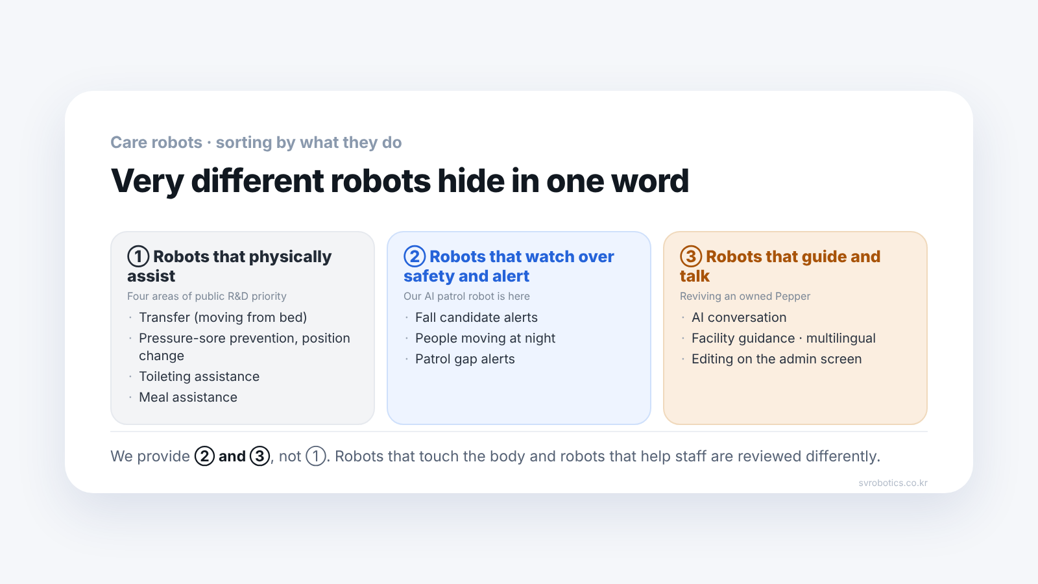The image size is (1038, 584).
Task: Click the circled 3 in the footer sentence
Action: pyautogui.click(x=260, y=456)
